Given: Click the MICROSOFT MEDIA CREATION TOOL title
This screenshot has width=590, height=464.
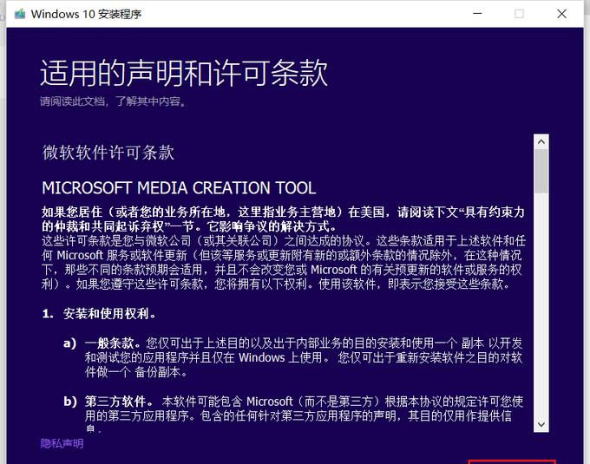Looking at the screenshot, I should click(179, 188).
